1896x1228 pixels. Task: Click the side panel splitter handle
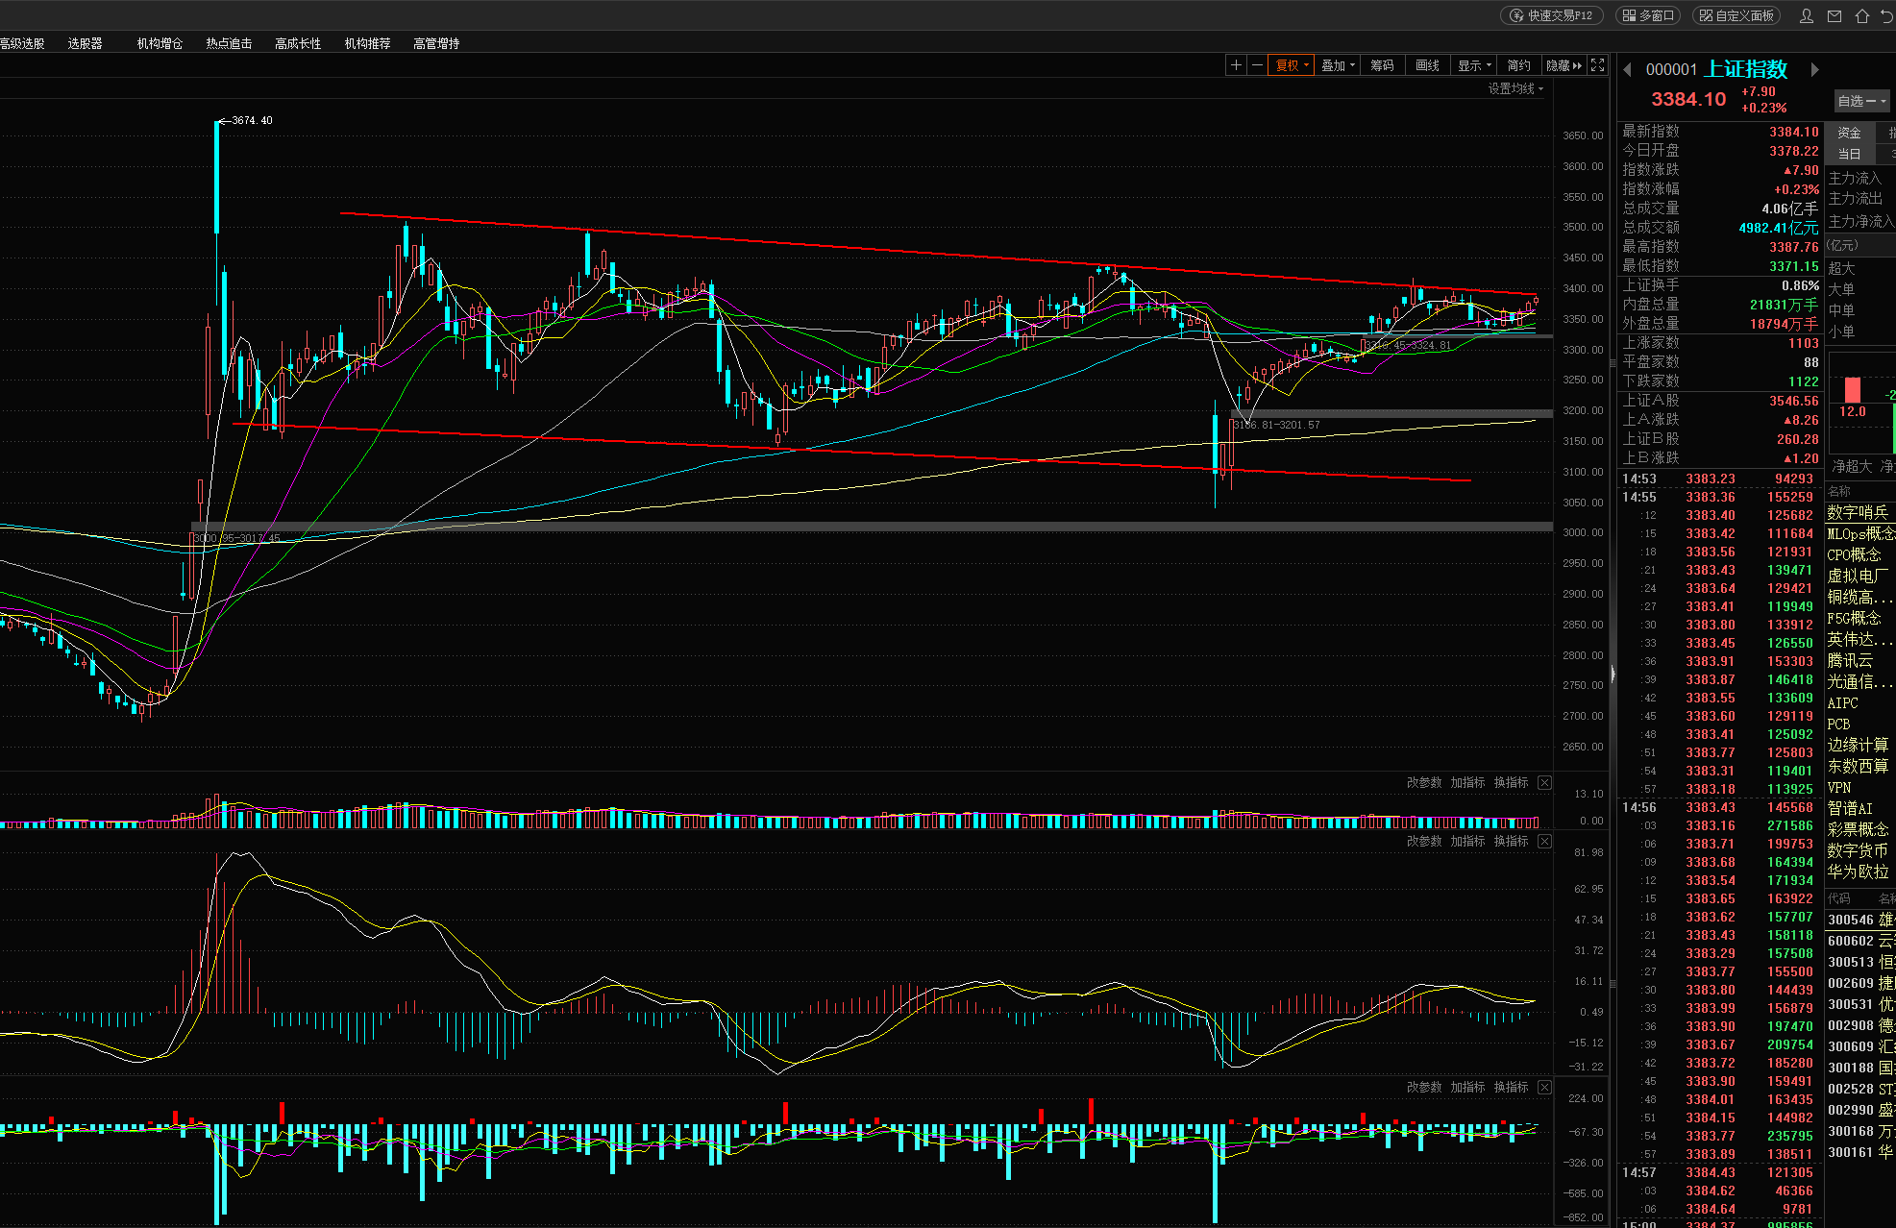(x=1613, y=673)
